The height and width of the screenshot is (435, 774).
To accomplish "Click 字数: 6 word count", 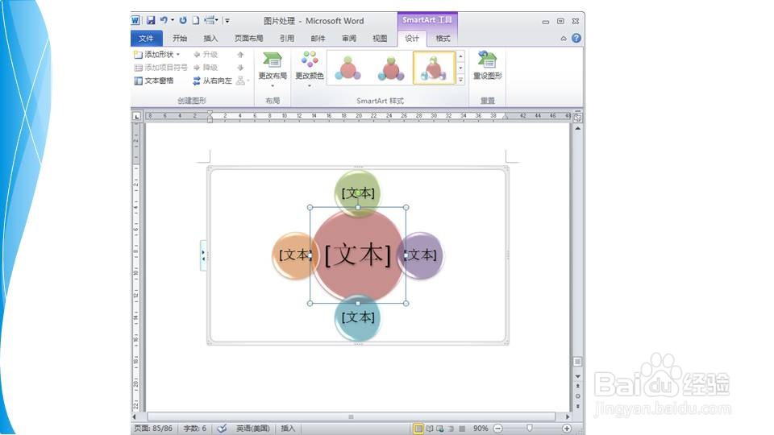I will (194, 428).
